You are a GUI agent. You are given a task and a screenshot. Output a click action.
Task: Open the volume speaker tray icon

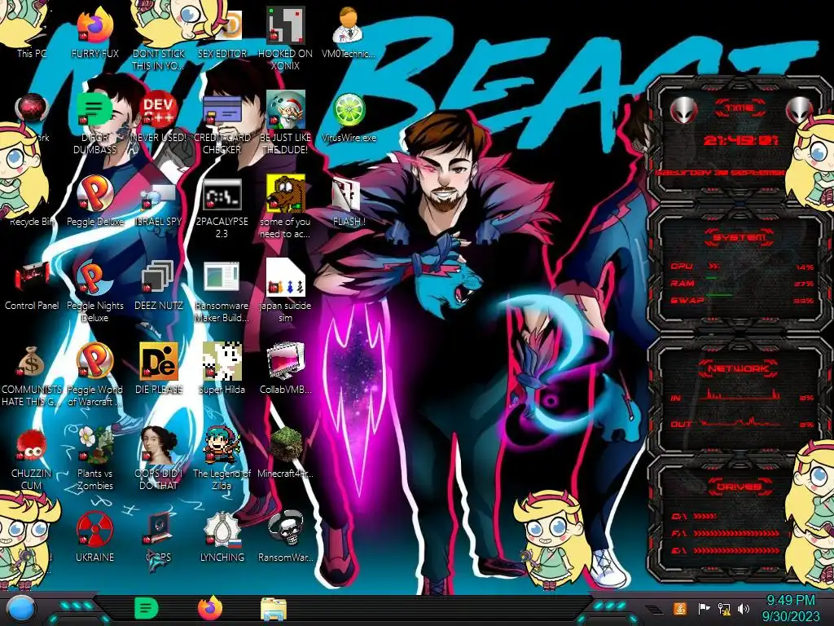[x=744, y=608]
